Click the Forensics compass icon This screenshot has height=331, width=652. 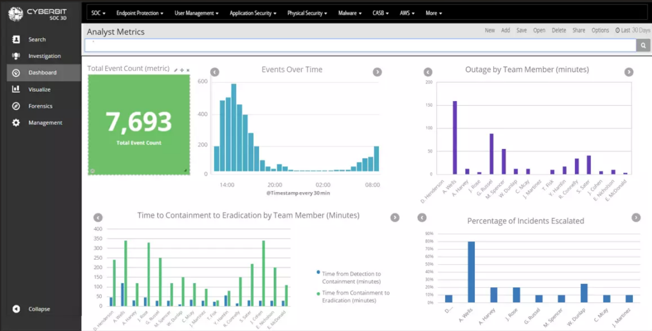pyautogui.click(x=16, y=106)
